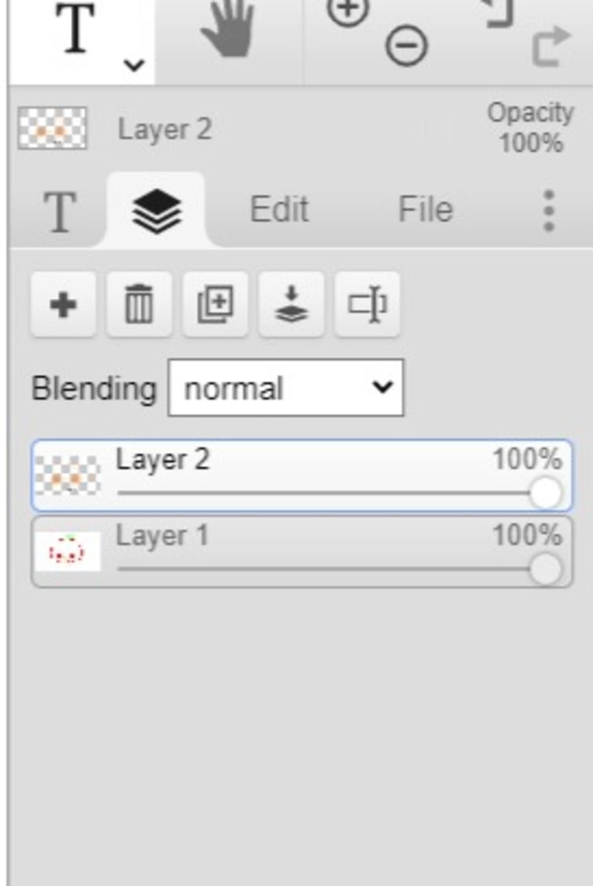The width and height of the screenshot is (593, 886).
Task: Add a new layer with plus button
Action: (x=63, y=304)
